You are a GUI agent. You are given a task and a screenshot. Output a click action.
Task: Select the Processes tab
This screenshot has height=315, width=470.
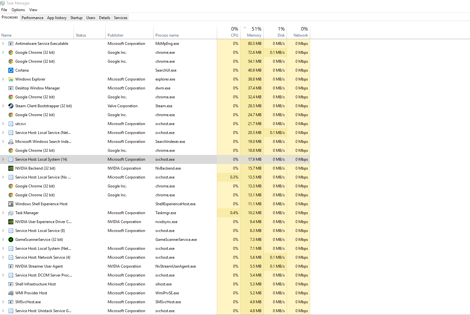pos(10,17)
